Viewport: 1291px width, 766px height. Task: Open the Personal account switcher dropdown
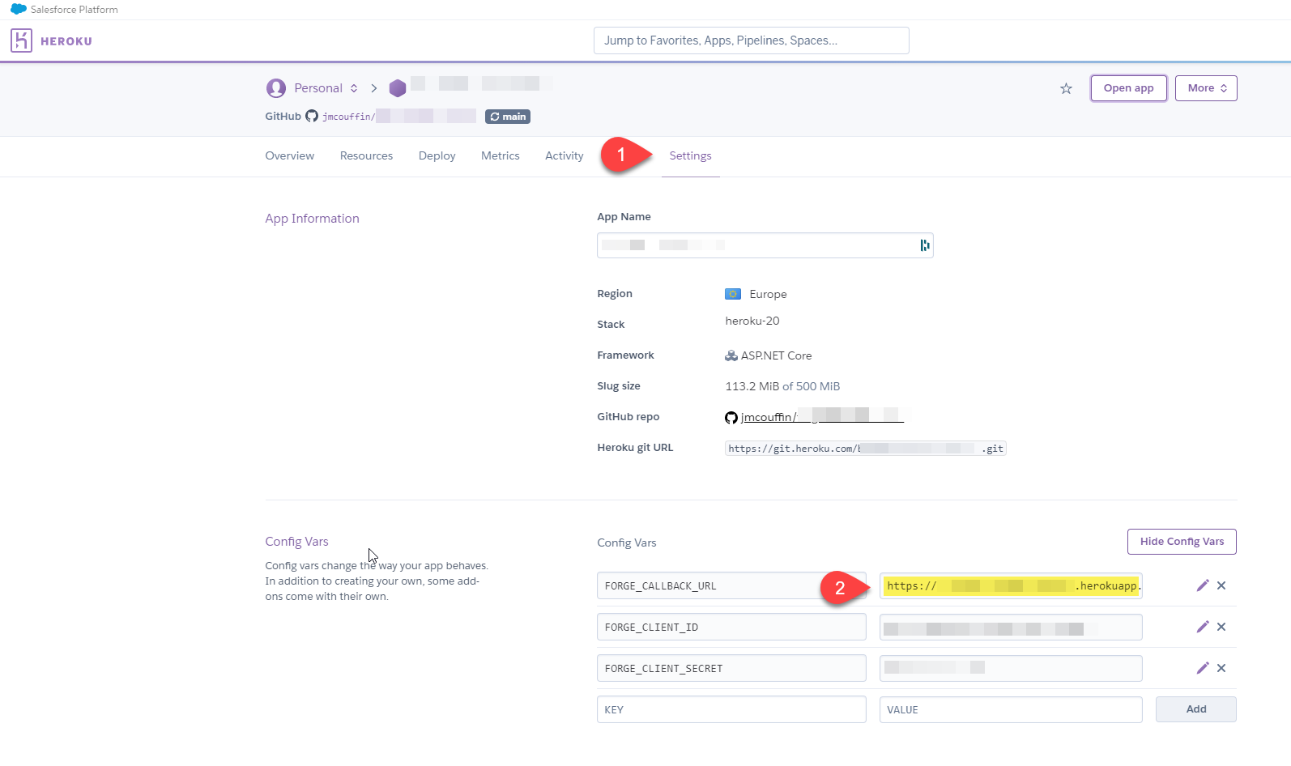[x=326, y=88]
